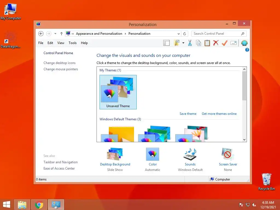Select the flowers Windows default theme
Image resolution: width=280 pixels, height=210 pixels.
click(x=192, y=134)
